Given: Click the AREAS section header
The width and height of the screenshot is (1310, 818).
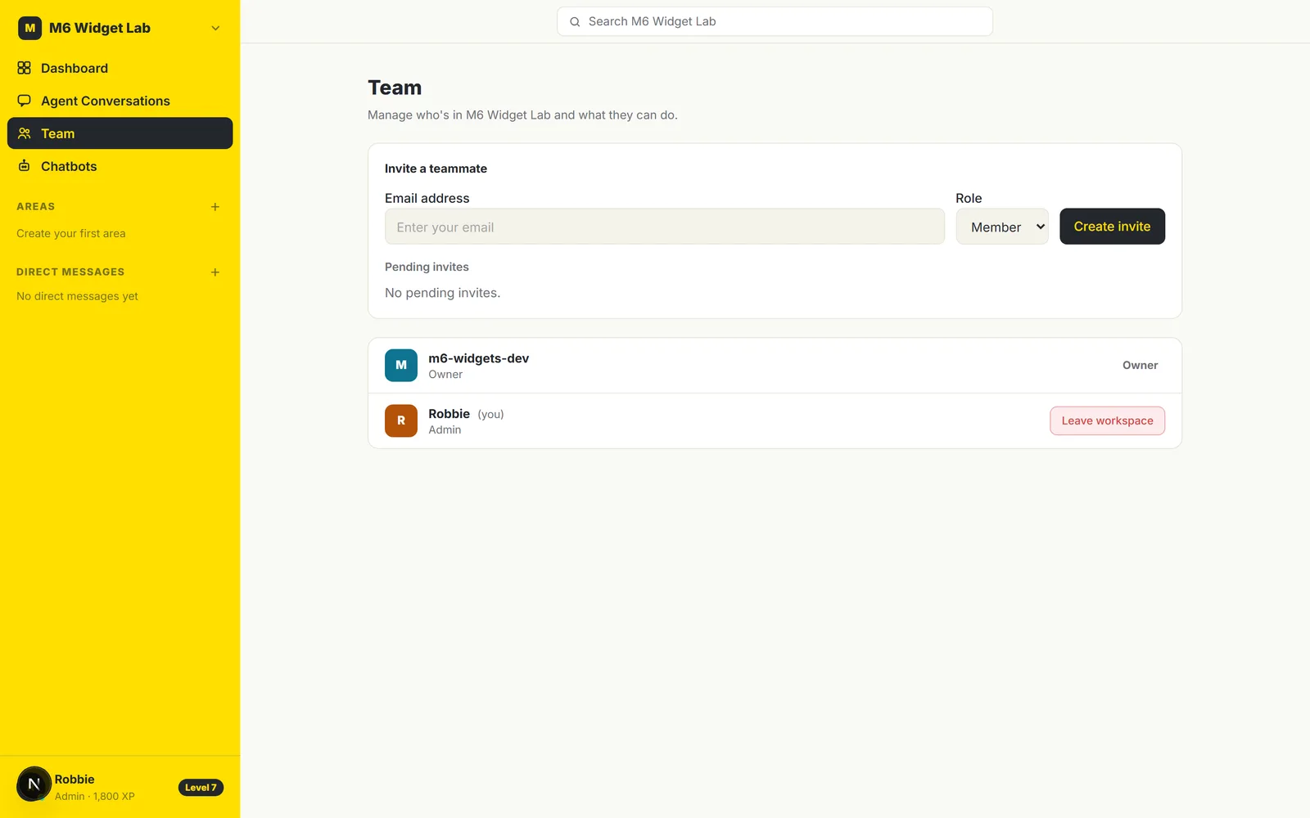Looking at the screenshot, I should (x=36, y=207).
